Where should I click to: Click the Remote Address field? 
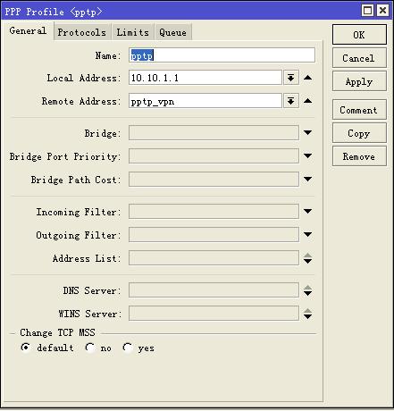(205, 101)
